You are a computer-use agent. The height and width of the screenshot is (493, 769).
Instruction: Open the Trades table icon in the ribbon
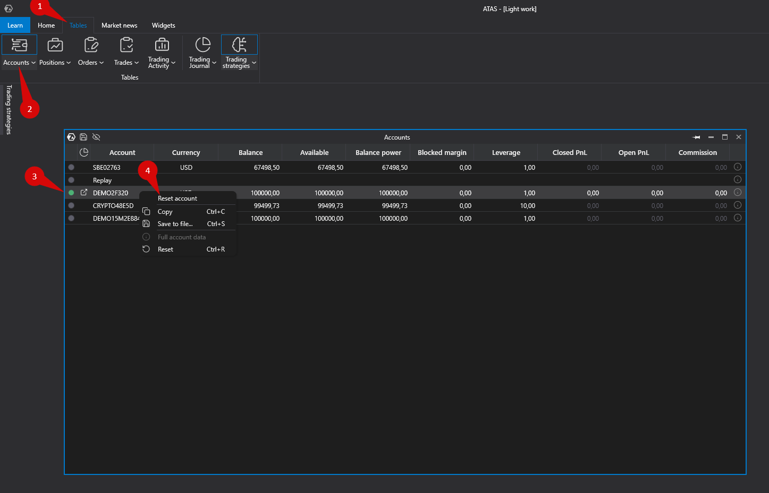coord(126,45)
